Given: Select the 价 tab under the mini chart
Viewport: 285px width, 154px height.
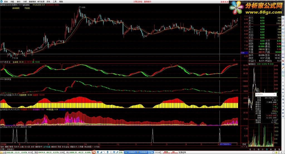Looking at the screenshot, I should (254, 149).
